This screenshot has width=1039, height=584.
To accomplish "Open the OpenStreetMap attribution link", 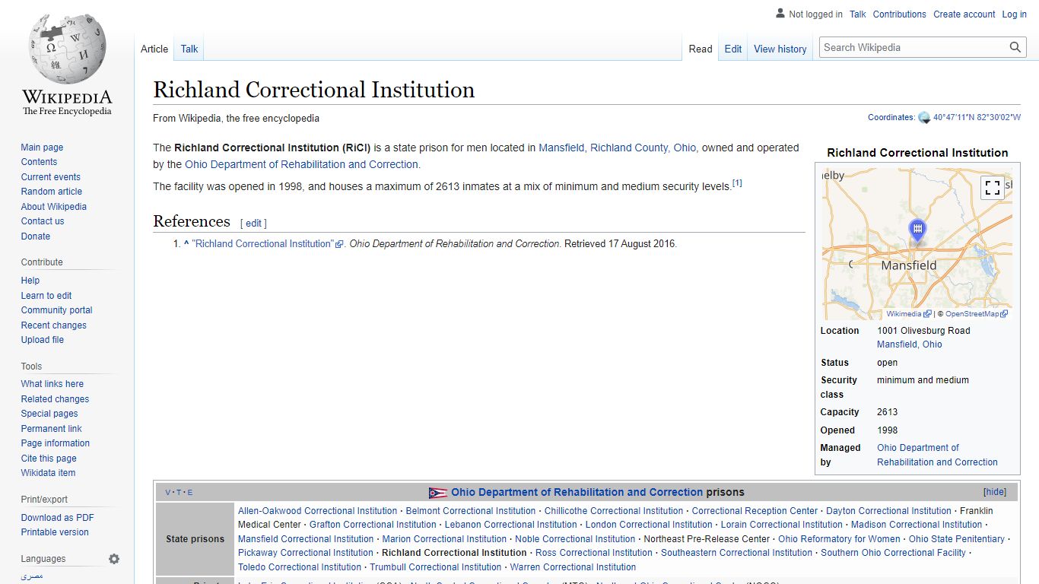I will coord(972,314).
